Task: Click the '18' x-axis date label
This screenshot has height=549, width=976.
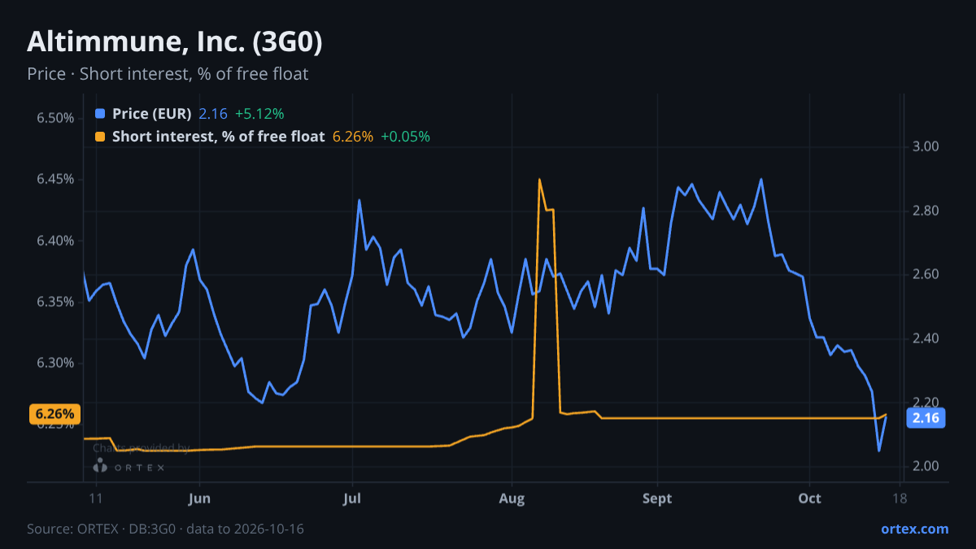Action: 900,499
